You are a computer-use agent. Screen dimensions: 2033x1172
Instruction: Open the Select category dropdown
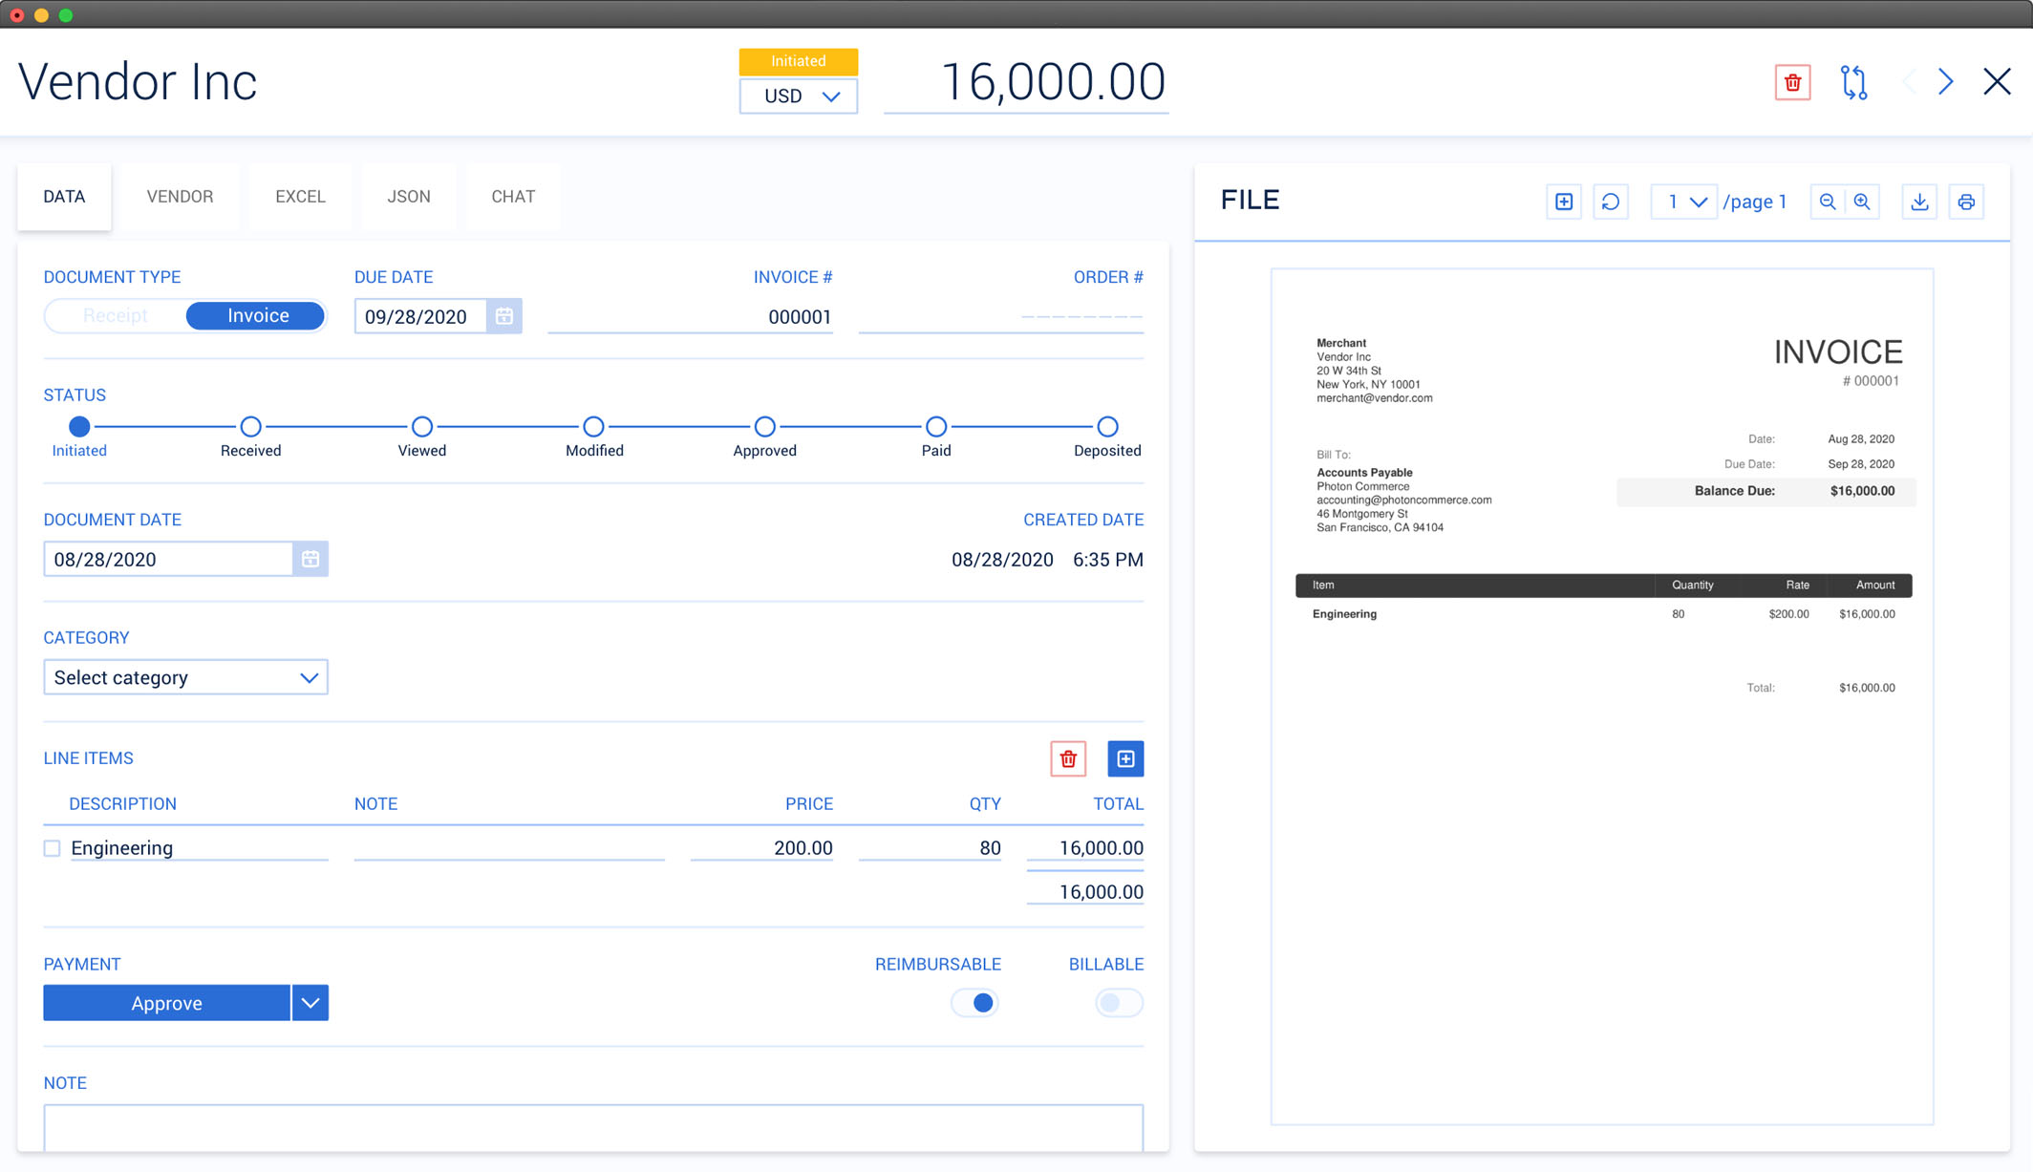point(185,677)
